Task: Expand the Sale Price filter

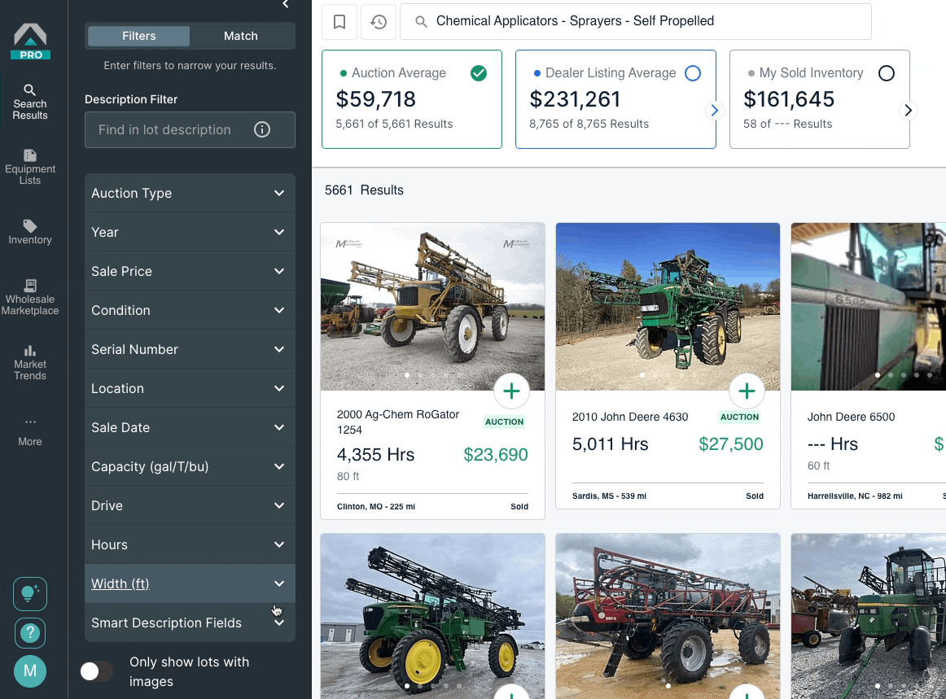Action: tap(190, 272)
